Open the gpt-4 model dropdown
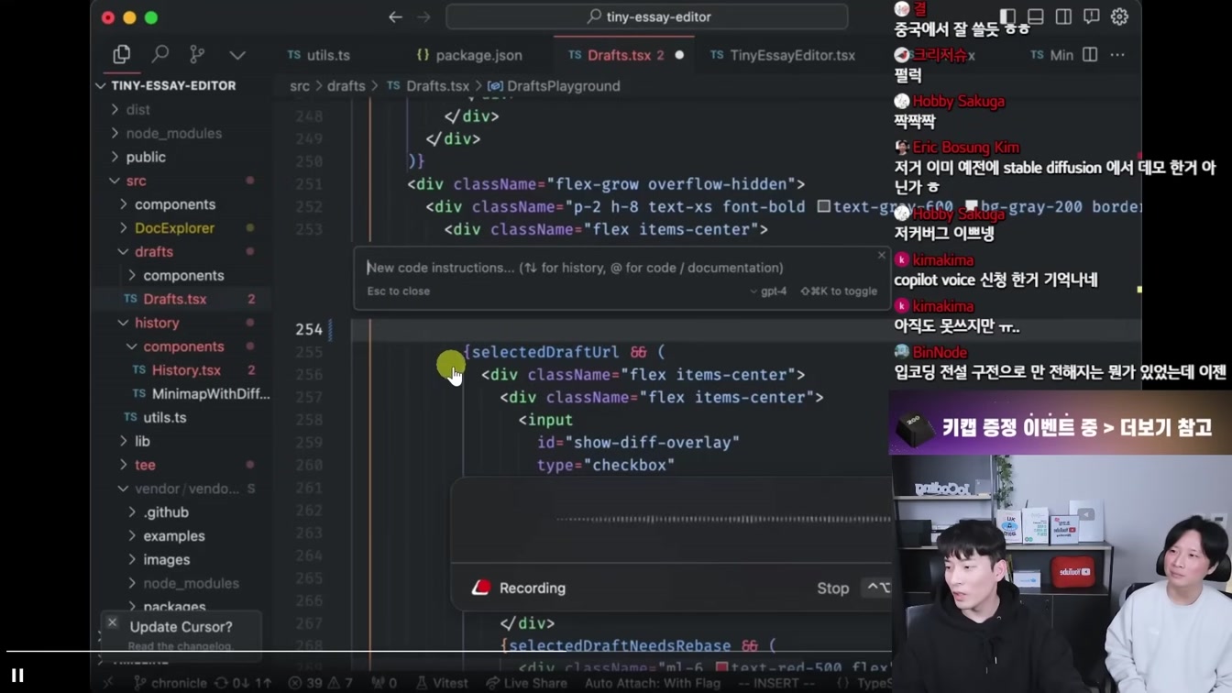 (768, 291)
